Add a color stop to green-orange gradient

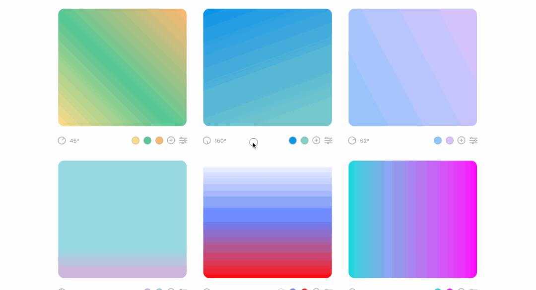[x=171, y=141]
